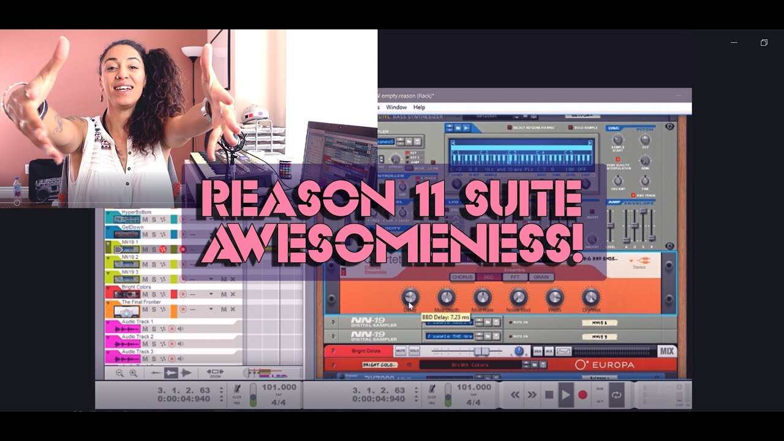Click Europa's Bright Colors patch name display
The image size is (784, 441).
(x=470, y=364)
